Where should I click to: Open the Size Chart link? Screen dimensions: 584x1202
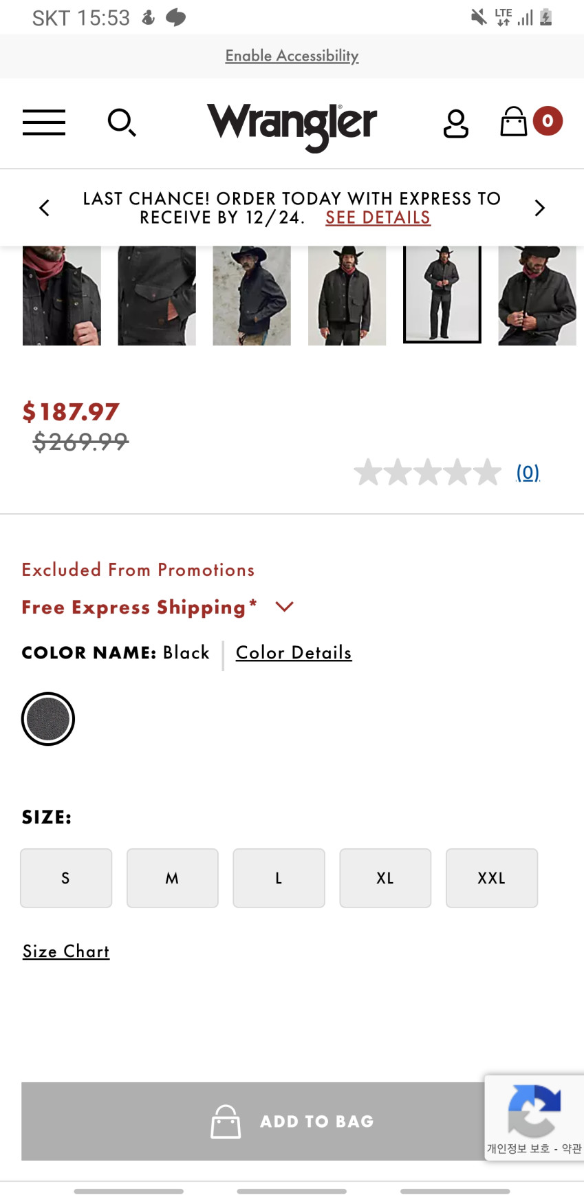coord(66,951)
